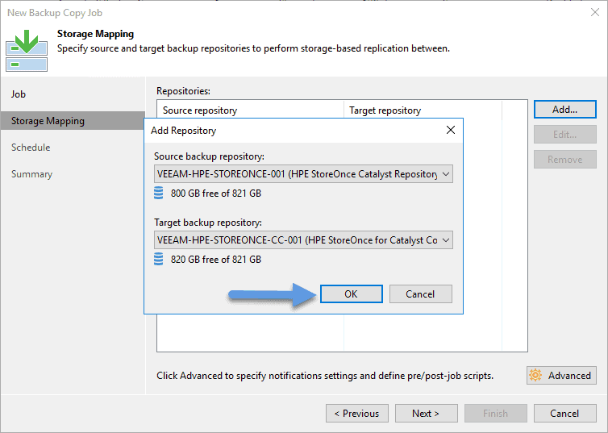
Task: Click the Source repository column header
Action: [251, 110]
